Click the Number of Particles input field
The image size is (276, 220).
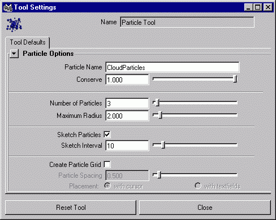(x=127, y=103)
